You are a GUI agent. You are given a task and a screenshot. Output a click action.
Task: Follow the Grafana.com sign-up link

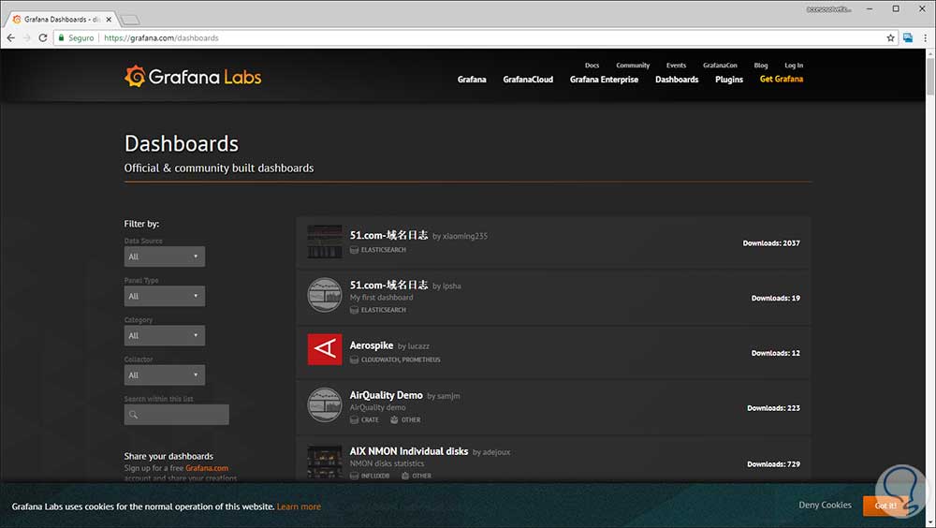[x=207, y=468]
